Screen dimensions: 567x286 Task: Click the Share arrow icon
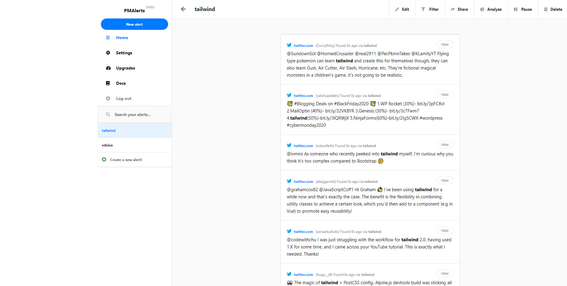(453, 10)
